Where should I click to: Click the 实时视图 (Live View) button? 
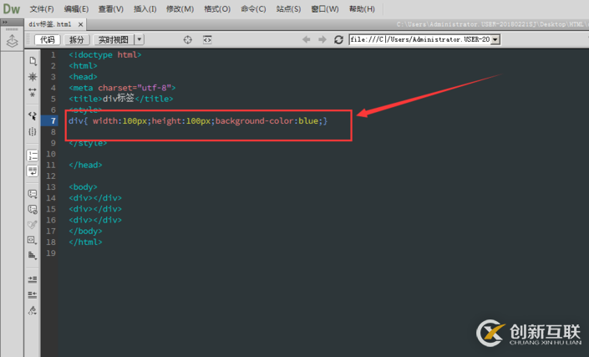tap(113, 39)
